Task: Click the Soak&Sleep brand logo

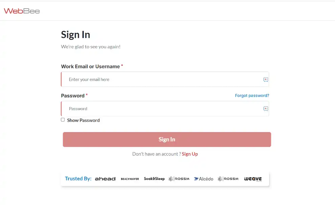Action: [154, 179]
